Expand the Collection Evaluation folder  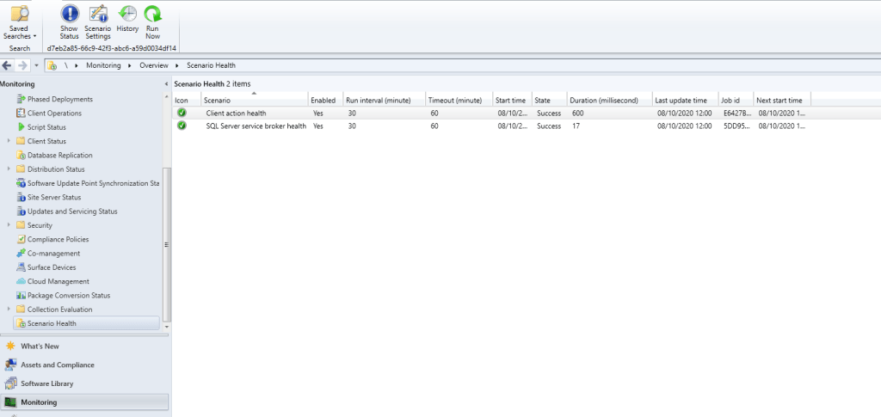[9, 310]
